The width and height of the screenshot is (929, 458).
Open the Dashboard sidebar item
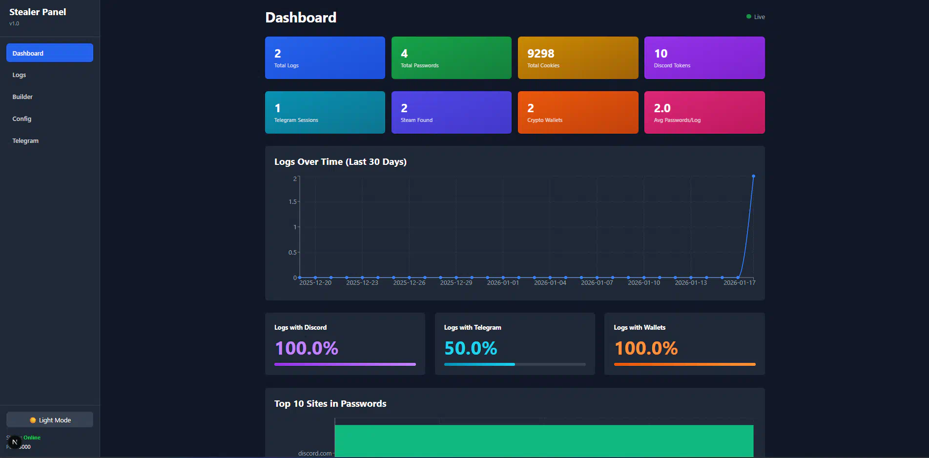pos(50,53)
